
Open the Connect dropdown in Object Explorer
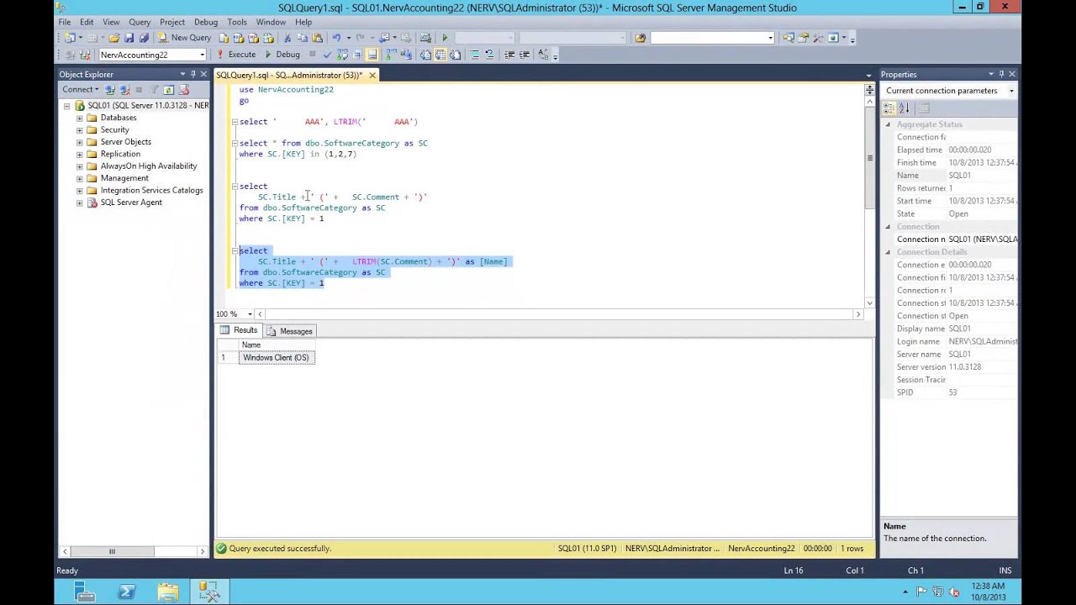point(80,90)
